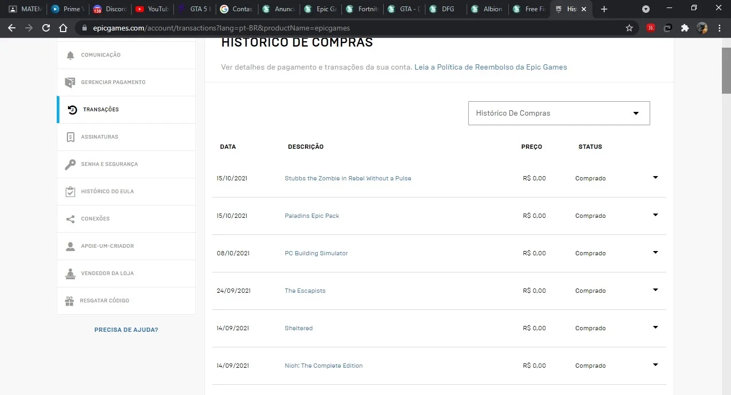The width and height of the screenshot is (731, 395).
Task: Select the Senha e Segurança key icon
Action: pyautogui.click(x=70, y=164)
